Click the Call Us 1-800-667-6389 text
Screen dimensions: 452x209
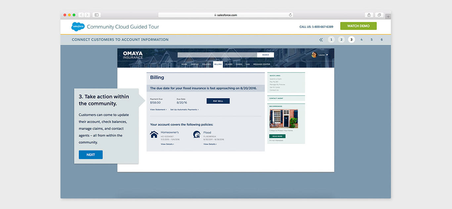(316, 27)
